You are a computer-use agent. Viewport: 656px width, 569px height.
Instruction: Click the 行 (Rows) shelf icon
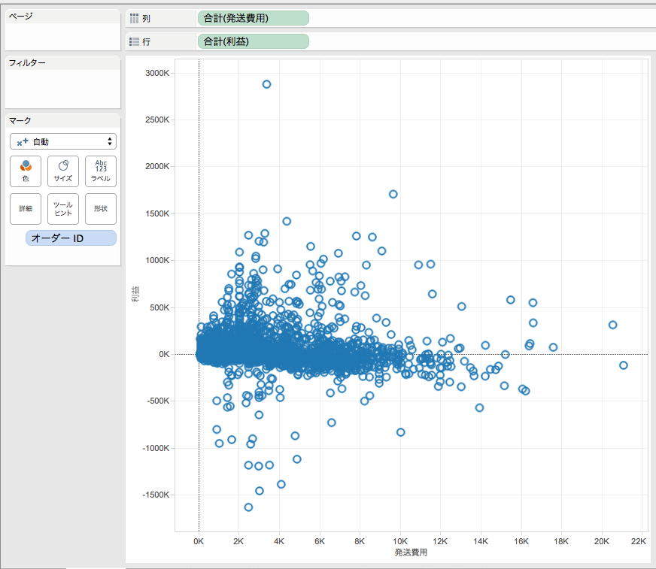coord(134,42)
